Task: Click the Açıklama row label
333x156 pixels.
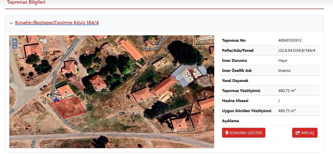Action: (x=230, y=121)
